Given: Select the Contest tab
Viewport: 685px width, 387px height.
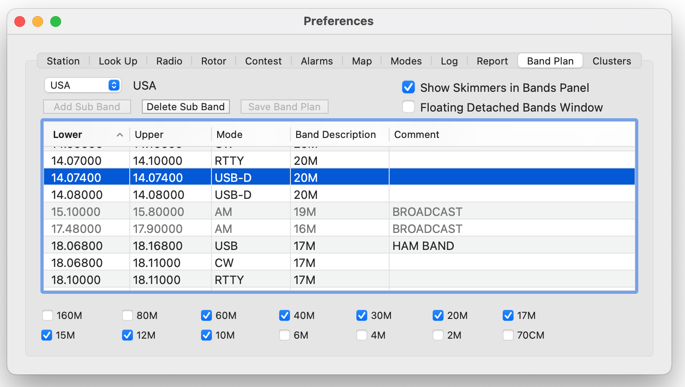Looking at the screenshot, I should 263,61.
